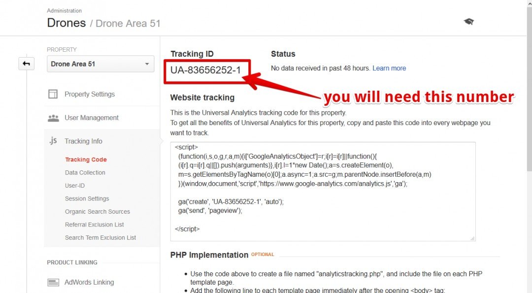Click the PROPERTY column label

(62, 50)
